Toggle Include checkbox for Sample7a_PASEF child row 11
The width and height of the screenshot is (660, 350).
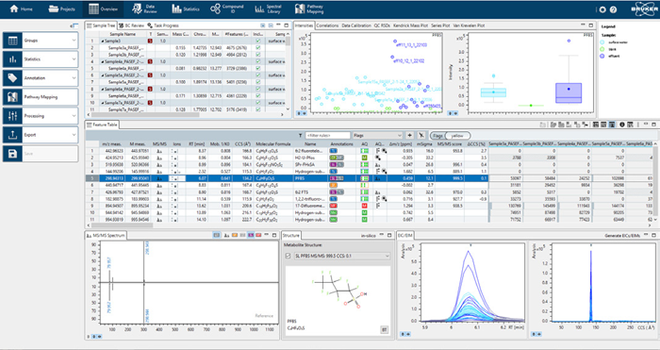258,109
